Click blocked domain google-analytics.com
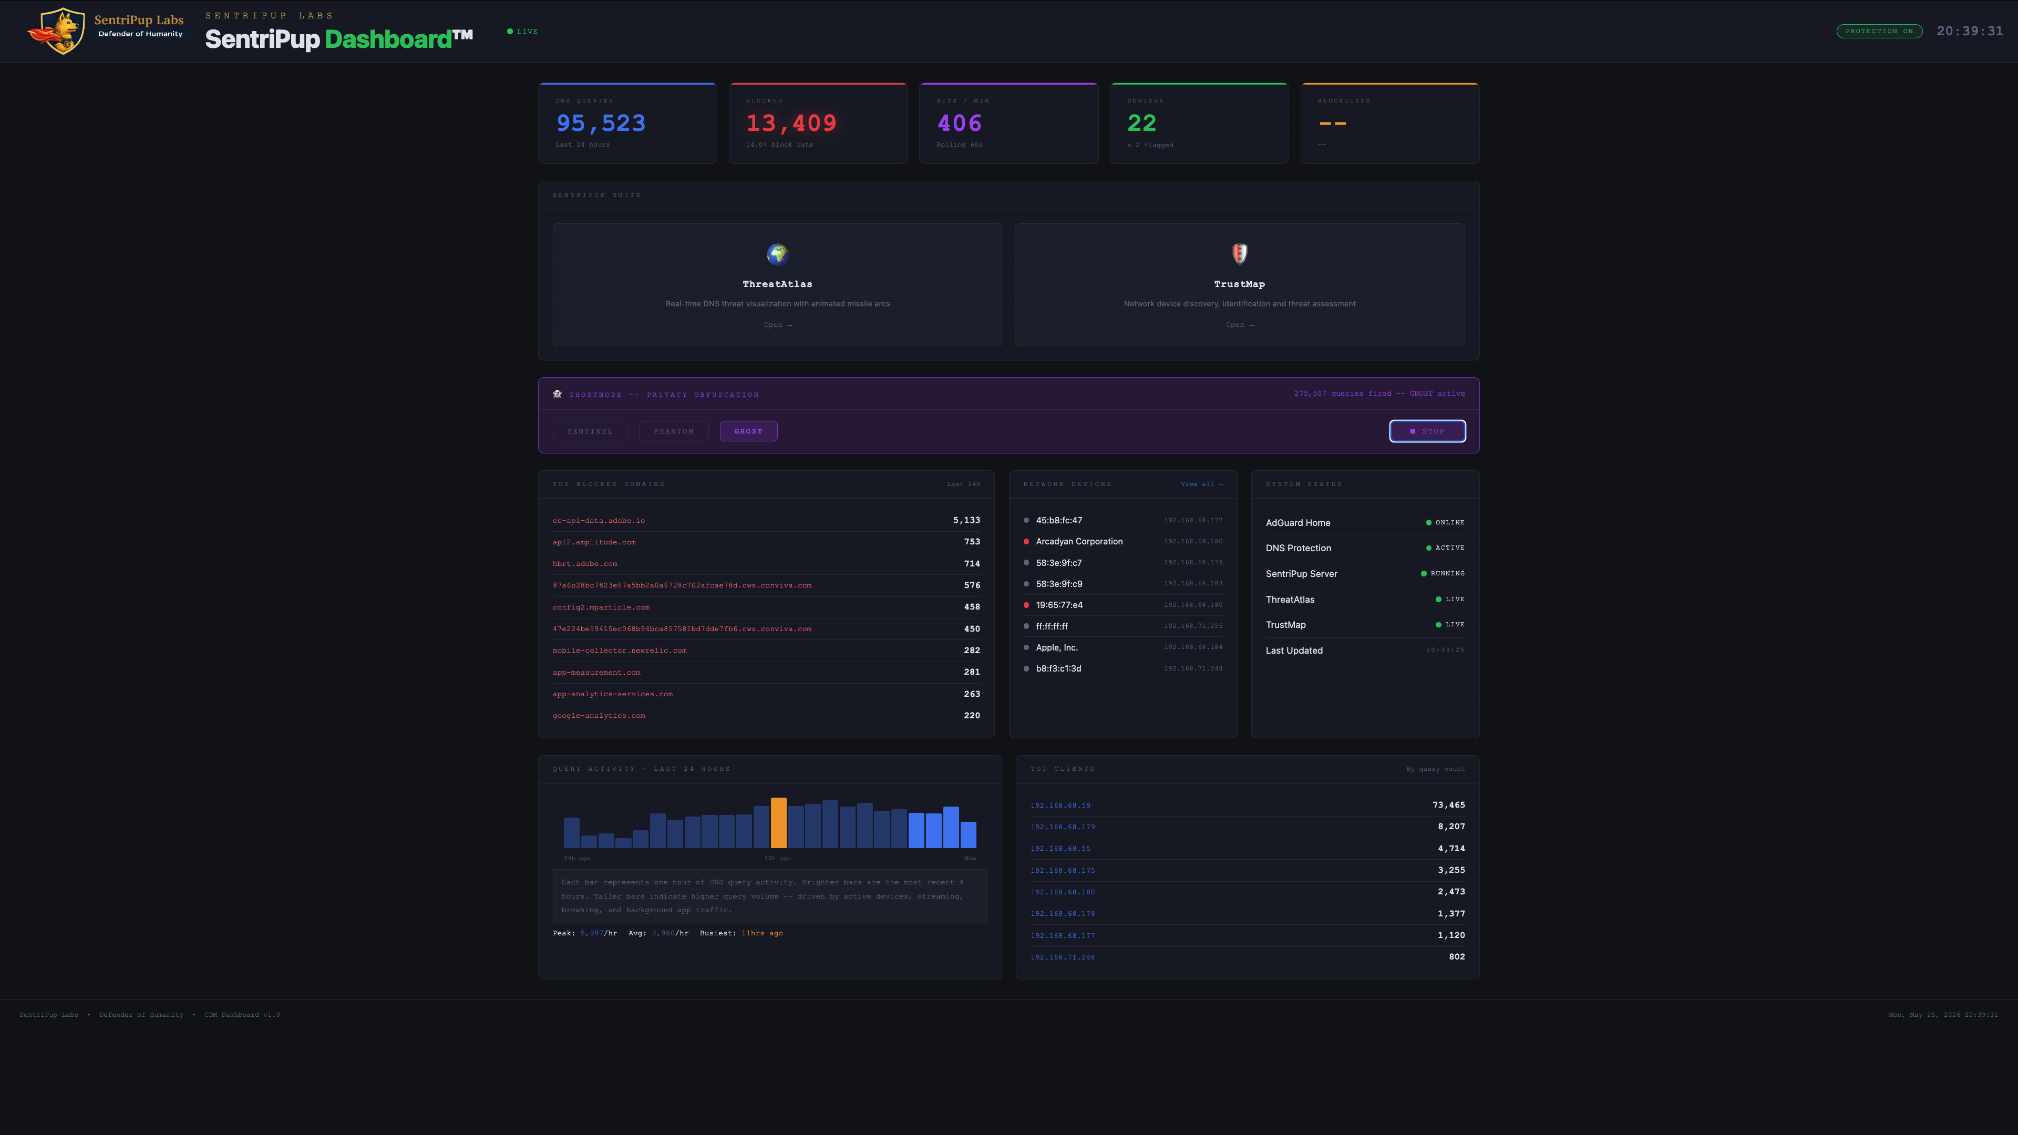Viewport: 2018px width, 1135px height. pyautogui.click(x=599, y=715)
